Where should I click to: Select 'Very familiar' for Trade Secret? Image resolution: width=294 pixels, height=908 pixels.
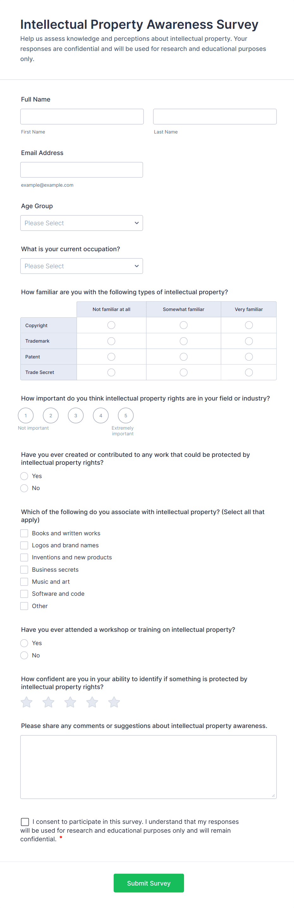[248, 372]
